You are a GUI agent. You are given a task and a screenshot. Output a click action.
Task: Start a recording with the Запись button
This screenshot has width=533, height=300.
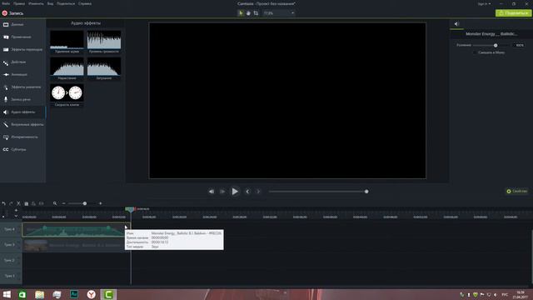(x=13, y=13)
